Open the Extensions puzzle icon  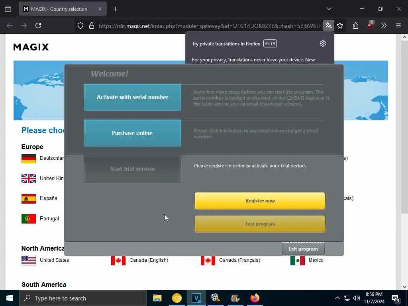coord(355,25)
